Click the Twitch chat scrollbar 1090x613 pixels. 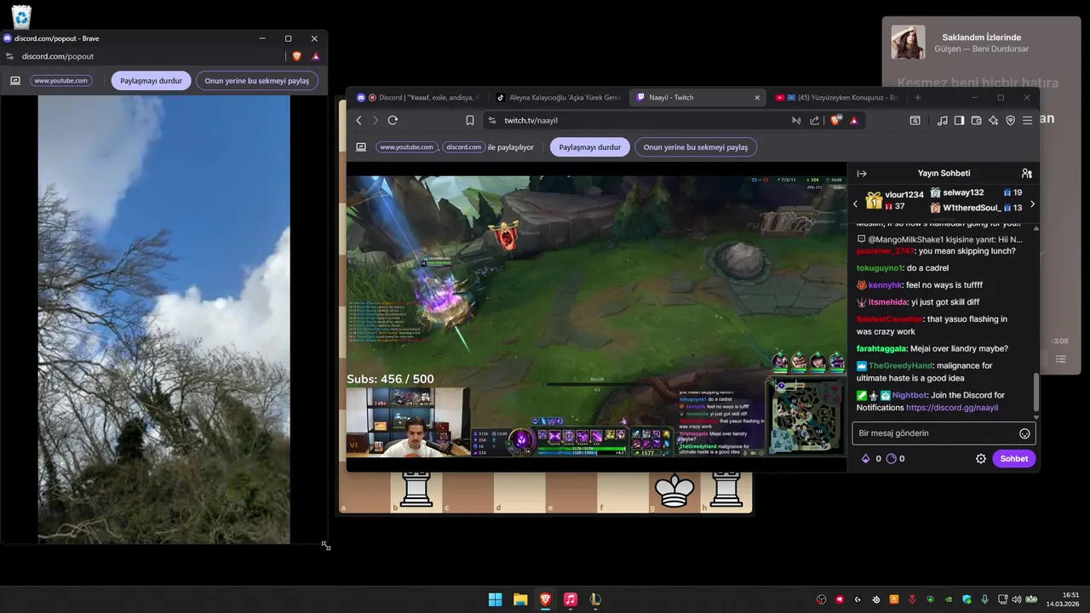(1035, 392)
